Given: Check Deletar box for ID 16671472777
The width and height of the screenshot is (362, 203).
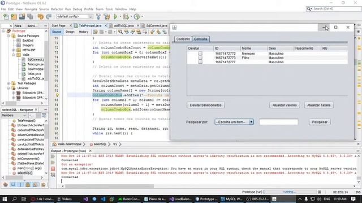Looking at the screenshot, I should click(200, 62).
